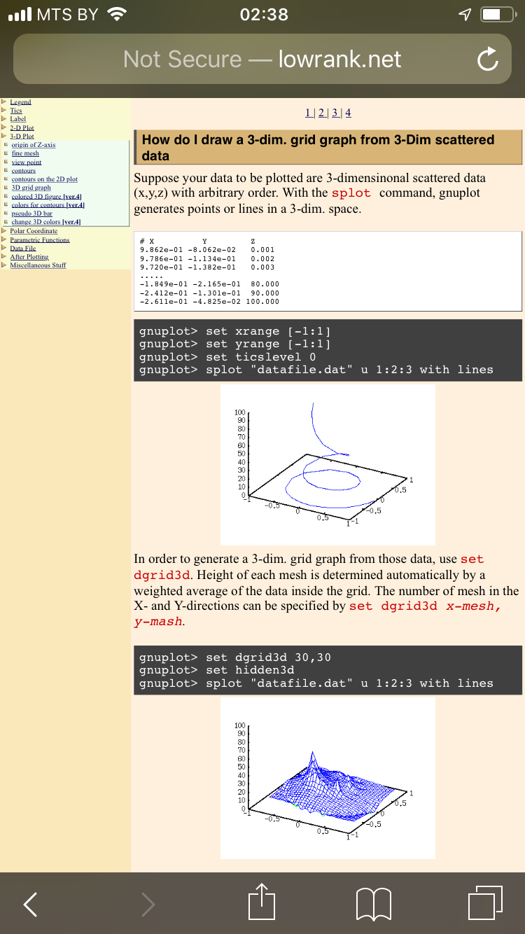Tap the location arrow status icon
This screenshot has width=525, height=934.
(x=462, y=15)
